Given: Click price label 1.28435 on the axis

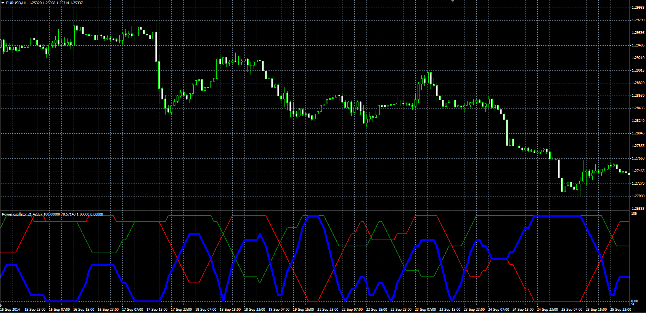Looking at the screenshot, I should pyautogui.click(x=638, y=108).
